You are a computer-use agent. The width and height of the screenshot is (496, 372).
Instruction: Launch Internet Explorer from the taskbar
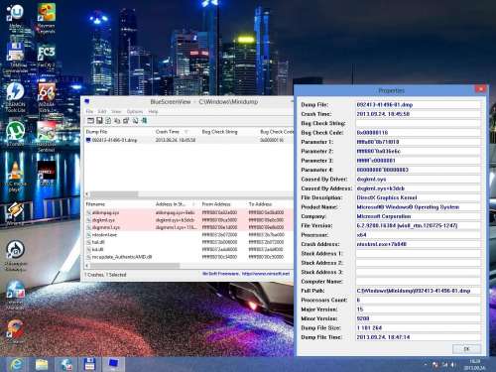pyautogui.click(x=16, y=364)
